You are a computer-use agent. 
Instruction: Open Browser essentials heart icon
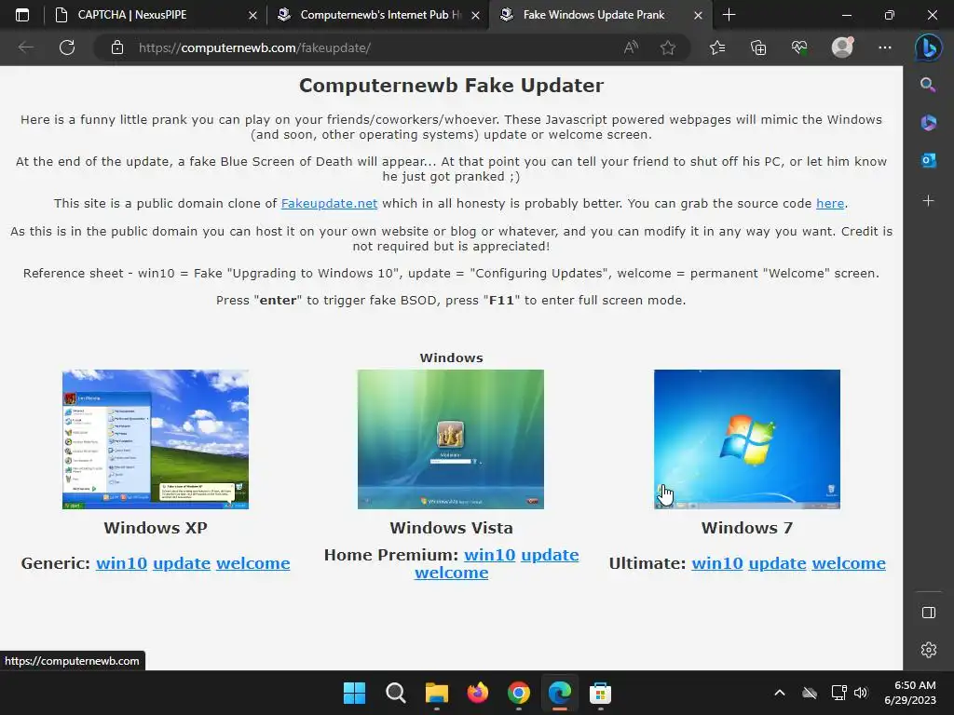click(799, 47)
